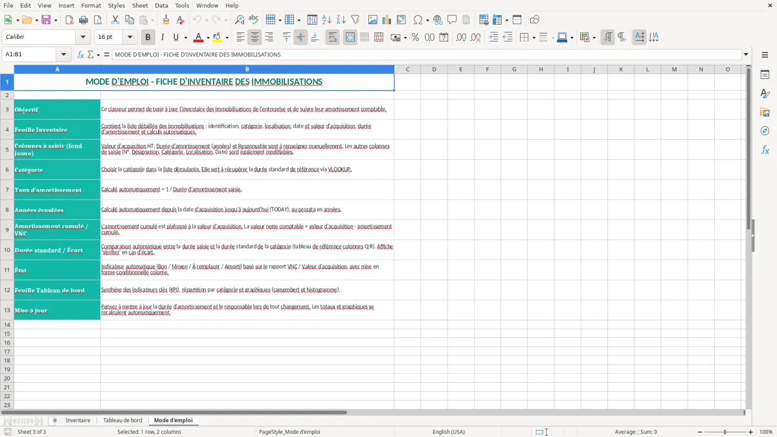Click the Clear Direct Formatting icon
This screenshot has height=437, width=777.
coord(180,20)
